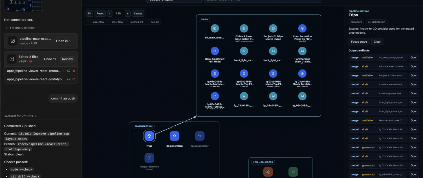Zoom out with the minus button

click(x=110, y=14)
